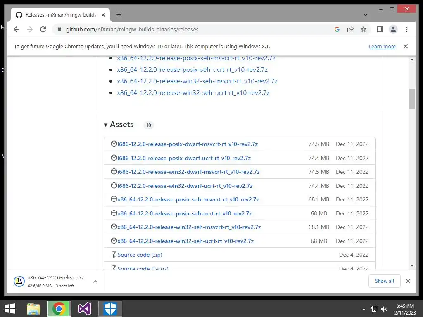Reload the GitHub releases page

tap(43, 29)
